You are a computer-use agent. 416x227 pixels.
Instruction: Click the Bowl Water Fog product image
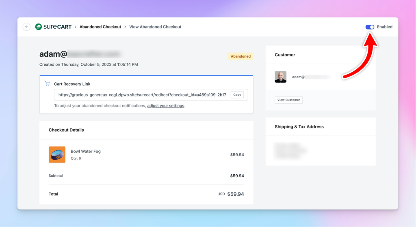tap(57, 154)
